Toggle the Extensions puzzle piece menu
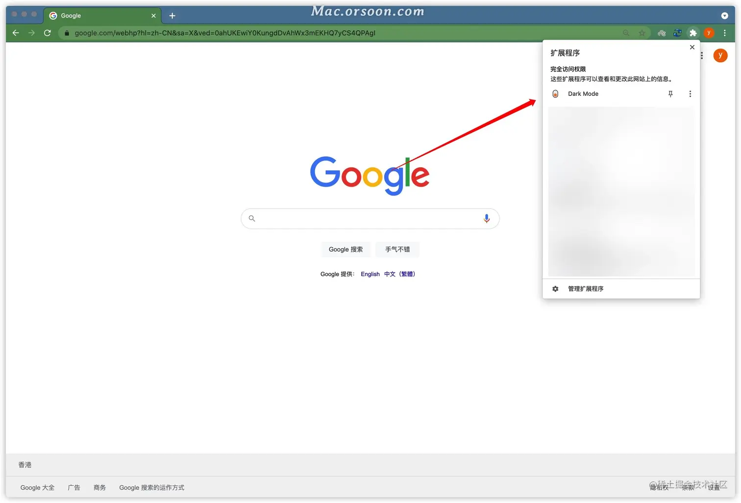The image size is (741, 503). coord(693,33)
